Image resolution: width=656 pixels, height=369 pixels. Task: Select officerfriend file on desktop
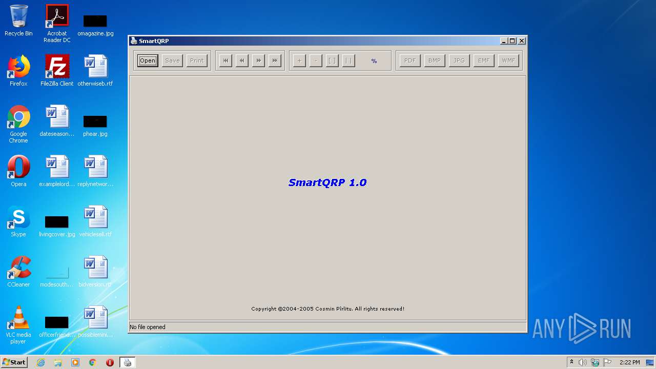click(57, 326)
